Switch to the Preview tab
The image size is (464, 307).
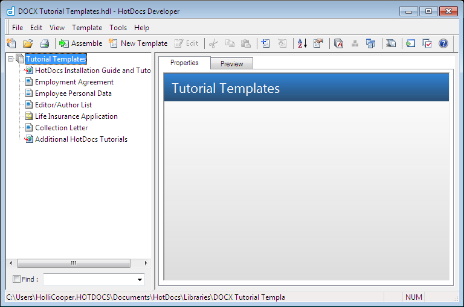click(x=232, y=63)
